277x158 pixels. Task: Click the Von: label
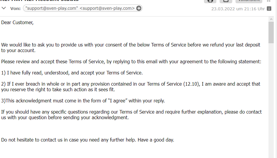click(15, 9)
